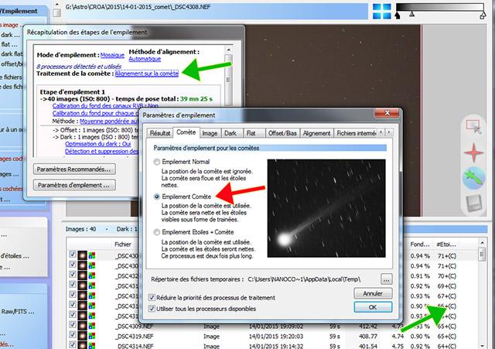Viewport: 495px width, 349px height.
Task: Select the Empilement Normal radio option
Action: (156, 162)
